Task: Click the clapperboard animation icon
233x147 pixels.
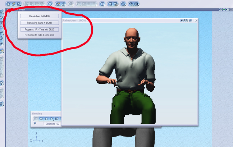Action: [x=123, y=4]
